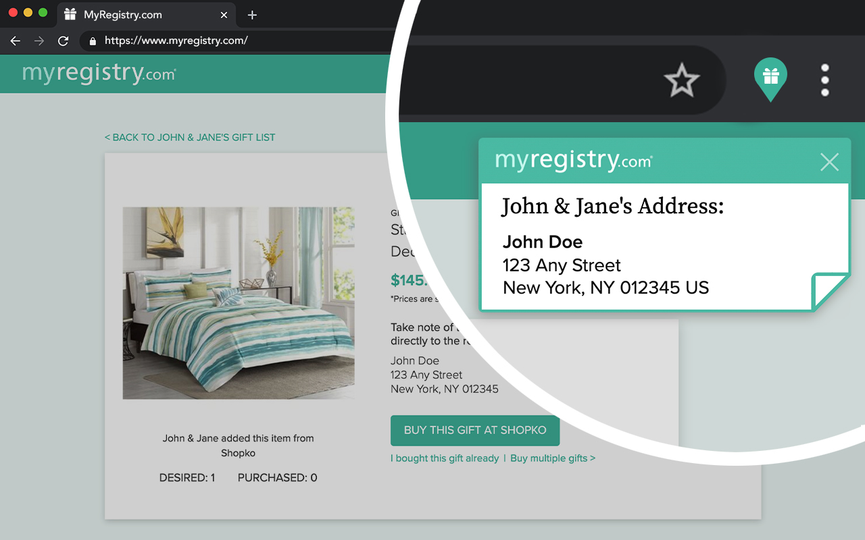Click the 'DESIRED: 1' text
865x540 pixels.
tap(187, 477)
